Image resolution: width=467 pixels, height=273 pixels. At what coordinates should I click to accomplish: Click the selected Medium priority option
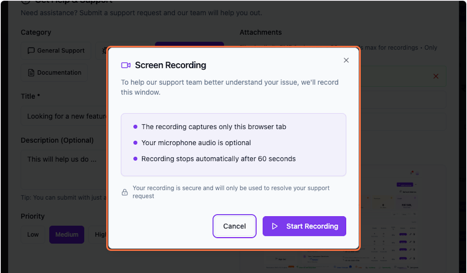click(67, 234)
